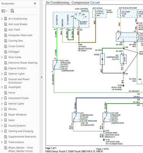This screenshot has width=143, height=153.
Task: Click the Instrument Cluster bookmark icon
Action: tap(5, 98)
